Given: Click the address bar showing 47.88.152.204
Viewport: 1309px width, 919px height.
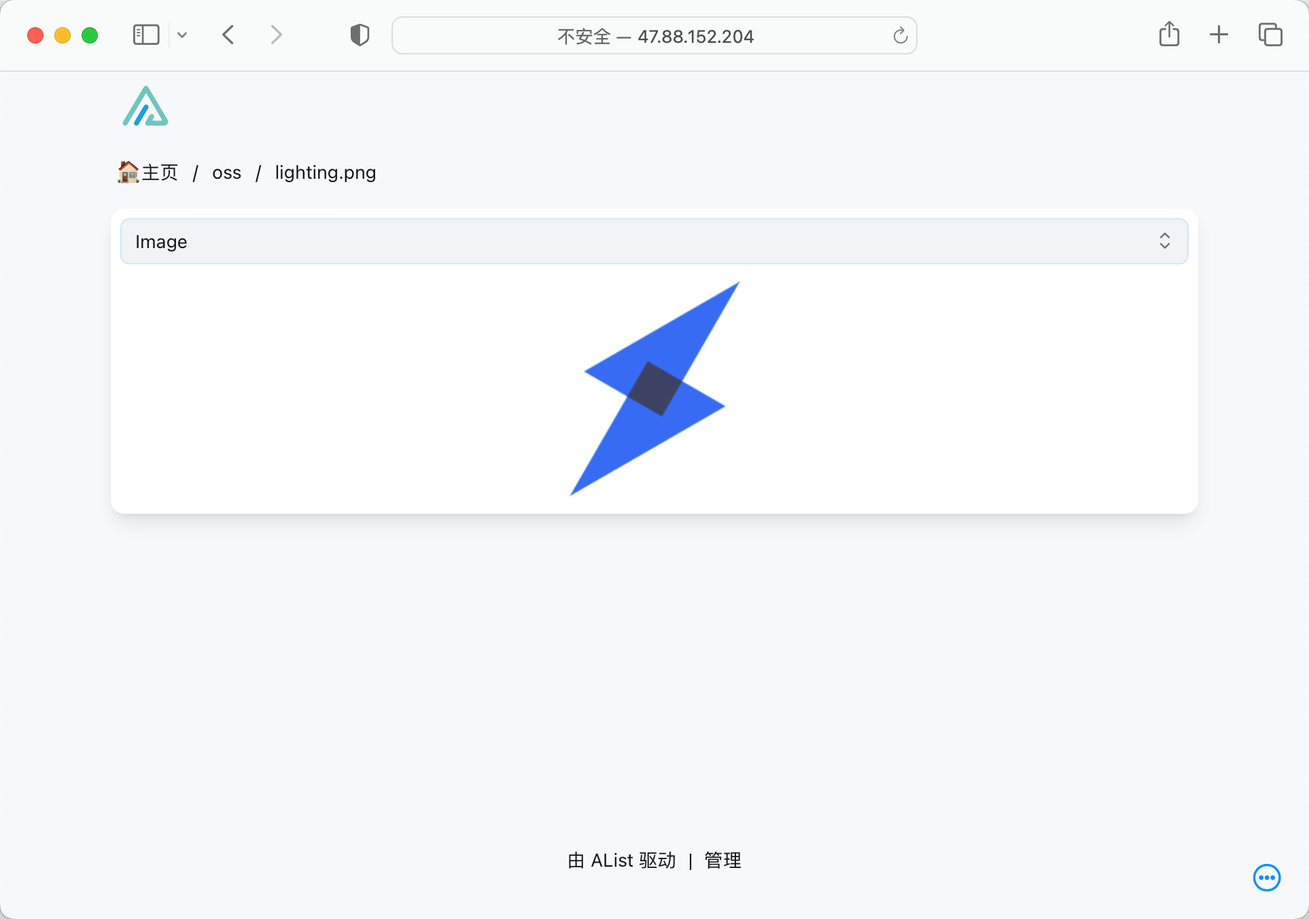Looking at the screenshot, I should tap(654, 36).
